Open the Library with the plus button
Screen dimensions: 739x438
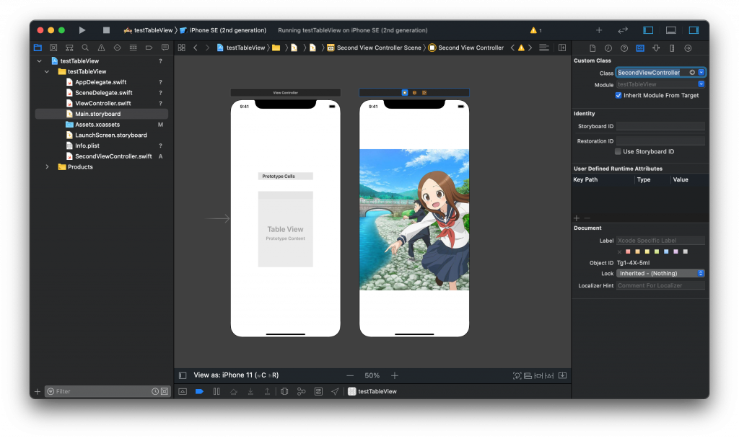[598, 30]
